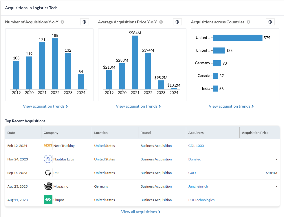This screenshot has height=217, width=284.
Task: Follow the PDI Technologies link
Action: coord(201,200)
